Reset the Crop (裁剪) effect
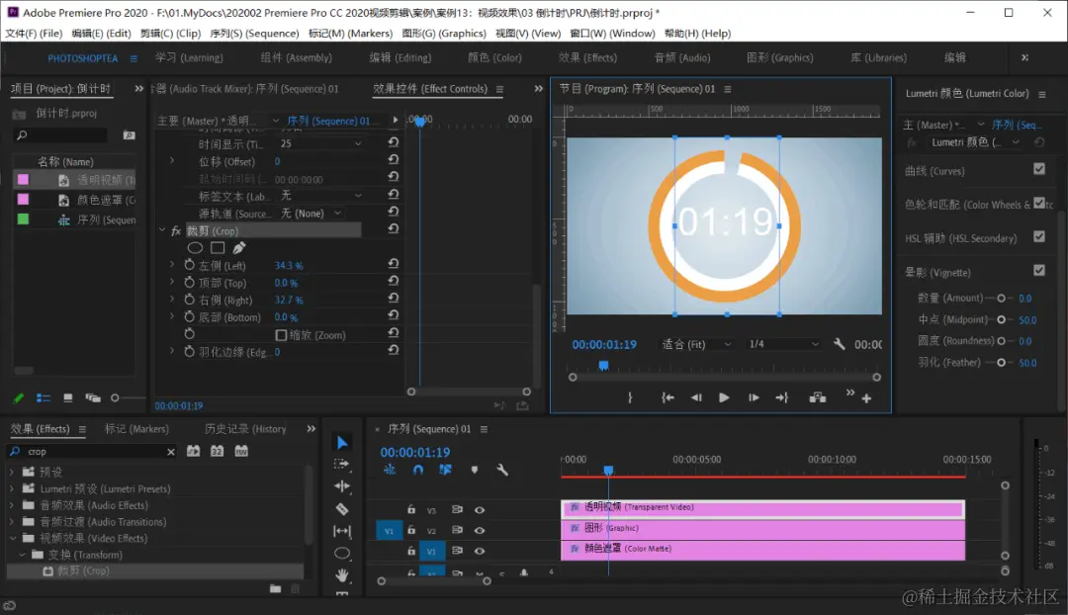 (x=393, y=228)
